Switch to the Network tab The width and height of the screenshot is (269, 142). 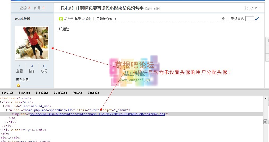click(7, 93)
